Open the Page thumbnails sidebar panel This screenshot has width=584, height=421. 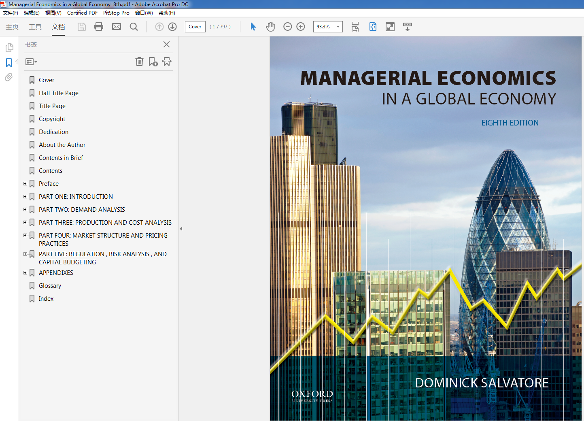(9, 48)
